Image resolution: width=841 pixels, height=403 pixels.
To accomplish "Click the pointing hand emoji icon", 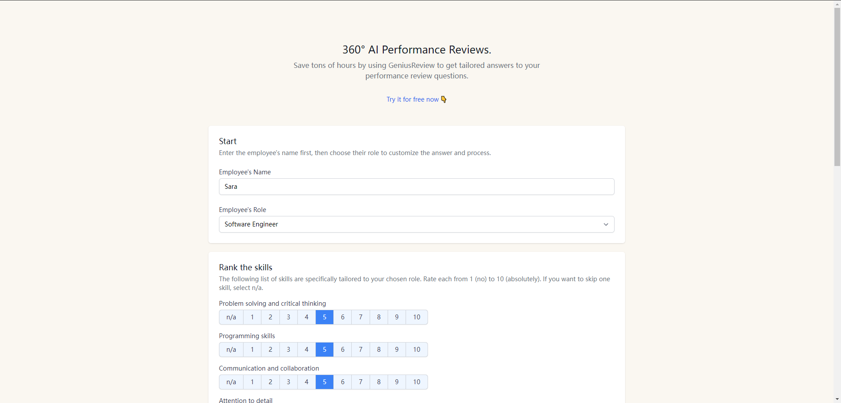I will tap(444, 99).
